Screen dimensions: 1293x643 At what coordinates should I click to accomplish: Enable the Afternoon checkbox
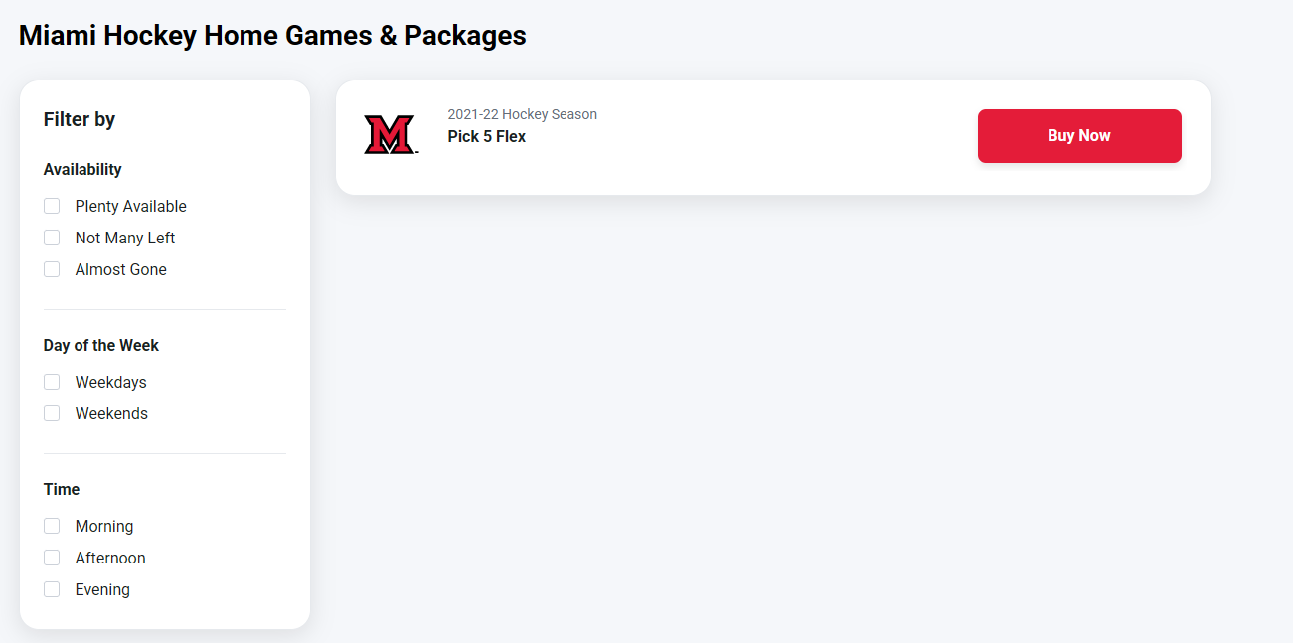click(x=52, y=558)
